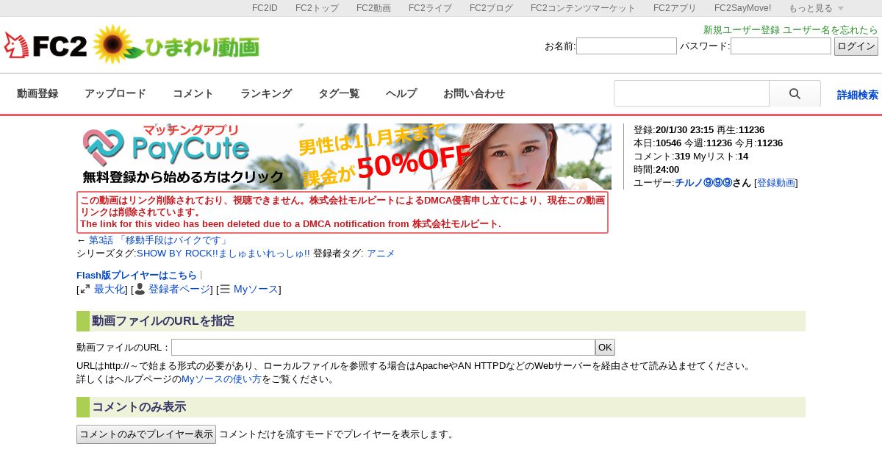This screenshot has width=882, height=463.
Task: Open FC2SayMove! in the top bar
Action: click(x=742, y=8)
